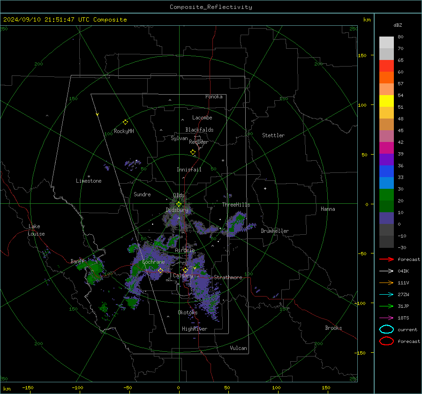Click the Lake Louise label

coord(36,230)
